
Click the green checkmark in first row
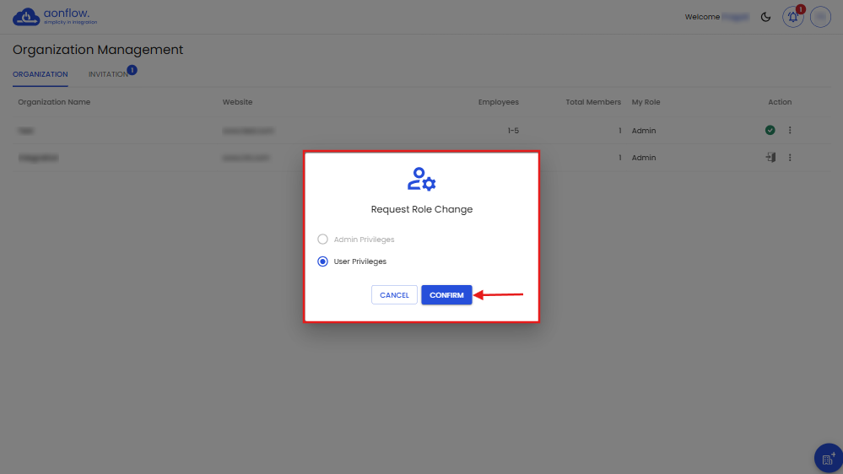[770, 131]
